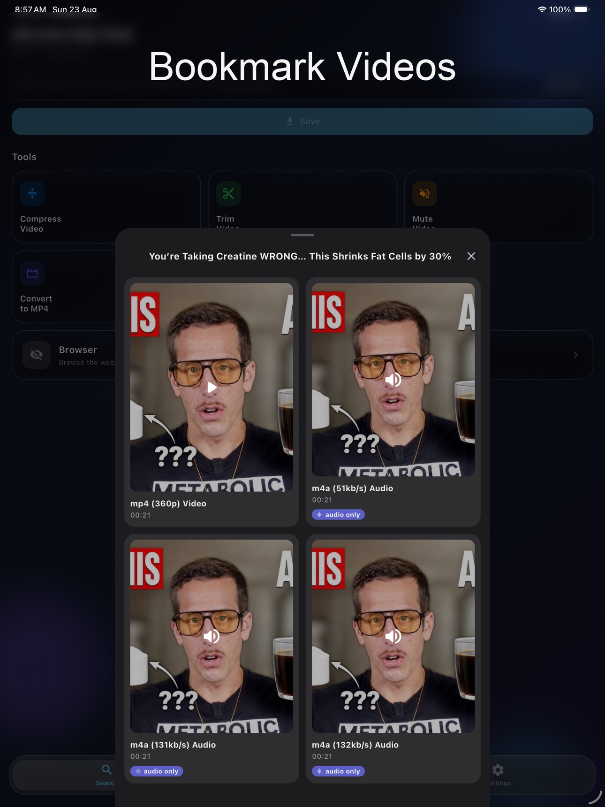Tap audio only badge under m4a (51kb/s)
The height and width of the screenshot is (807, 605).
pyautogui.click(x=338, y=515)
